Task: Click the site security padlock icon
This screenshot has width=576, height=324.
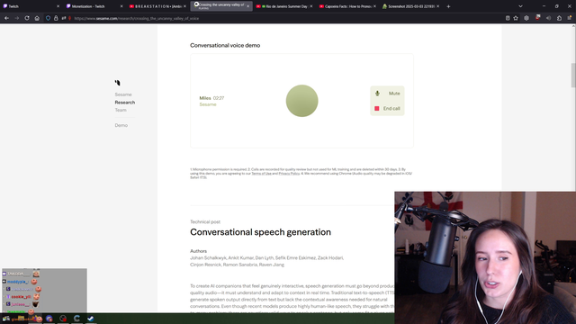Action: 56,18
